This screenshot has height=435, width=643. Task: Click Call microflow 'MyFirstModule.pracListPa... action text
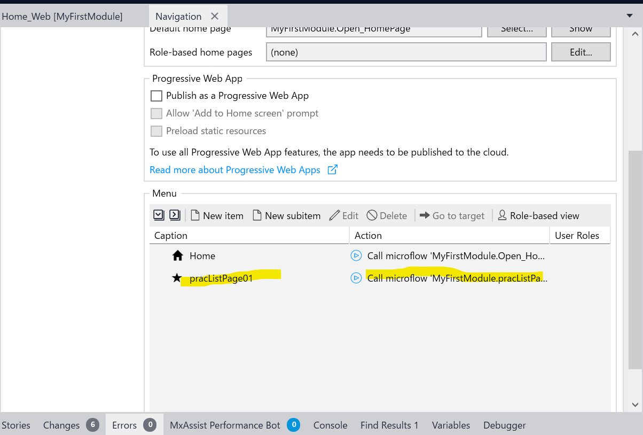458,278
